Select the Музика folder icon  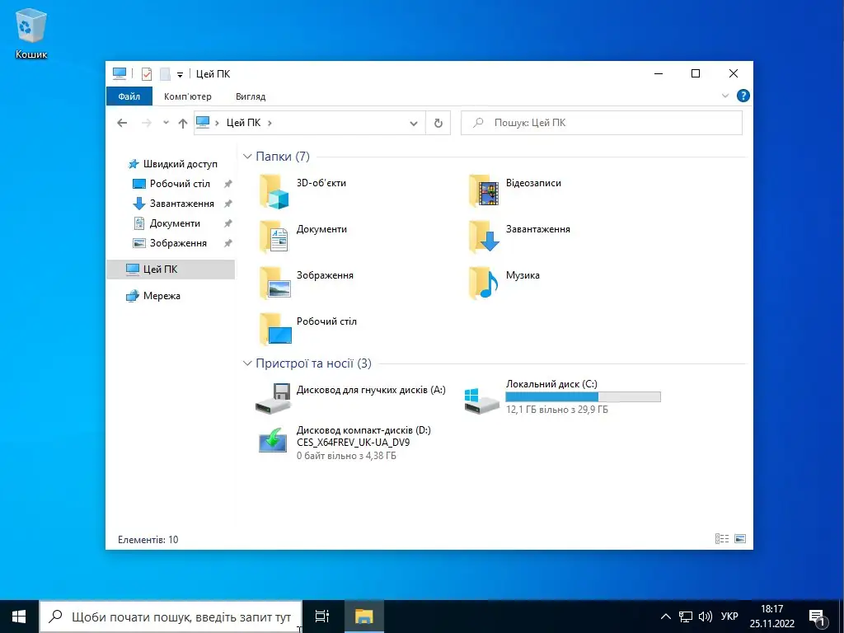pyautogui.click(x=483, y=284)
